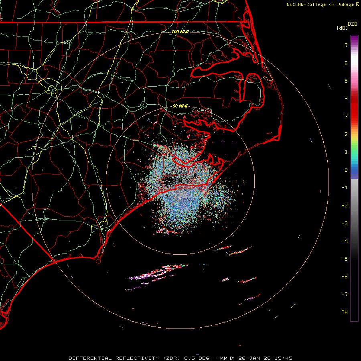361x361 pixels.
Task: Click the 5 value on the color scale
Action: click(x=346, y=81)
